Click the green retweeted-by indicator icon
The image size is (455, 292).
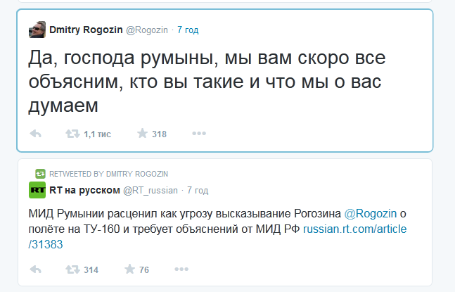click(x=40, y=174)
